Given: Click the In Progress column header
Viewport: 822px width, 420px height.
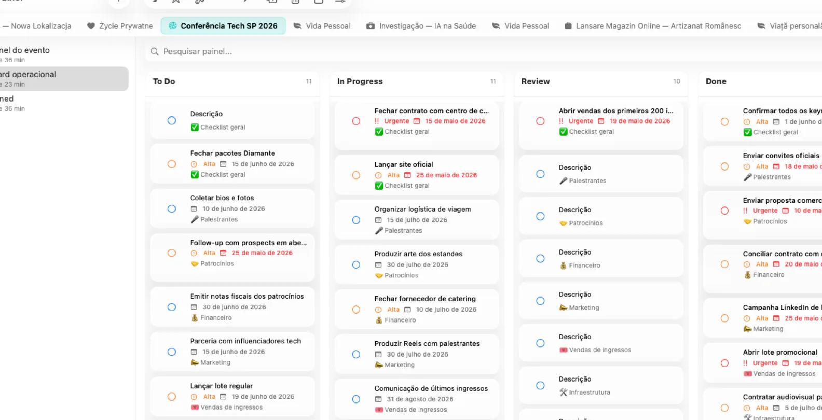Looking at the screenshot, I should click(360, 81).
